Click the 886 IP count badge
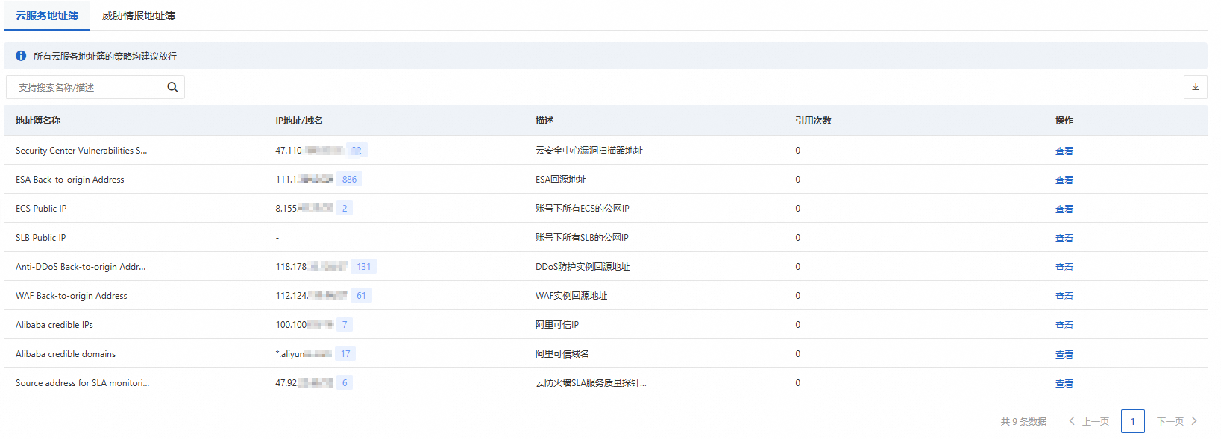This screenshot has height=439, width=1221. point(349,179)
